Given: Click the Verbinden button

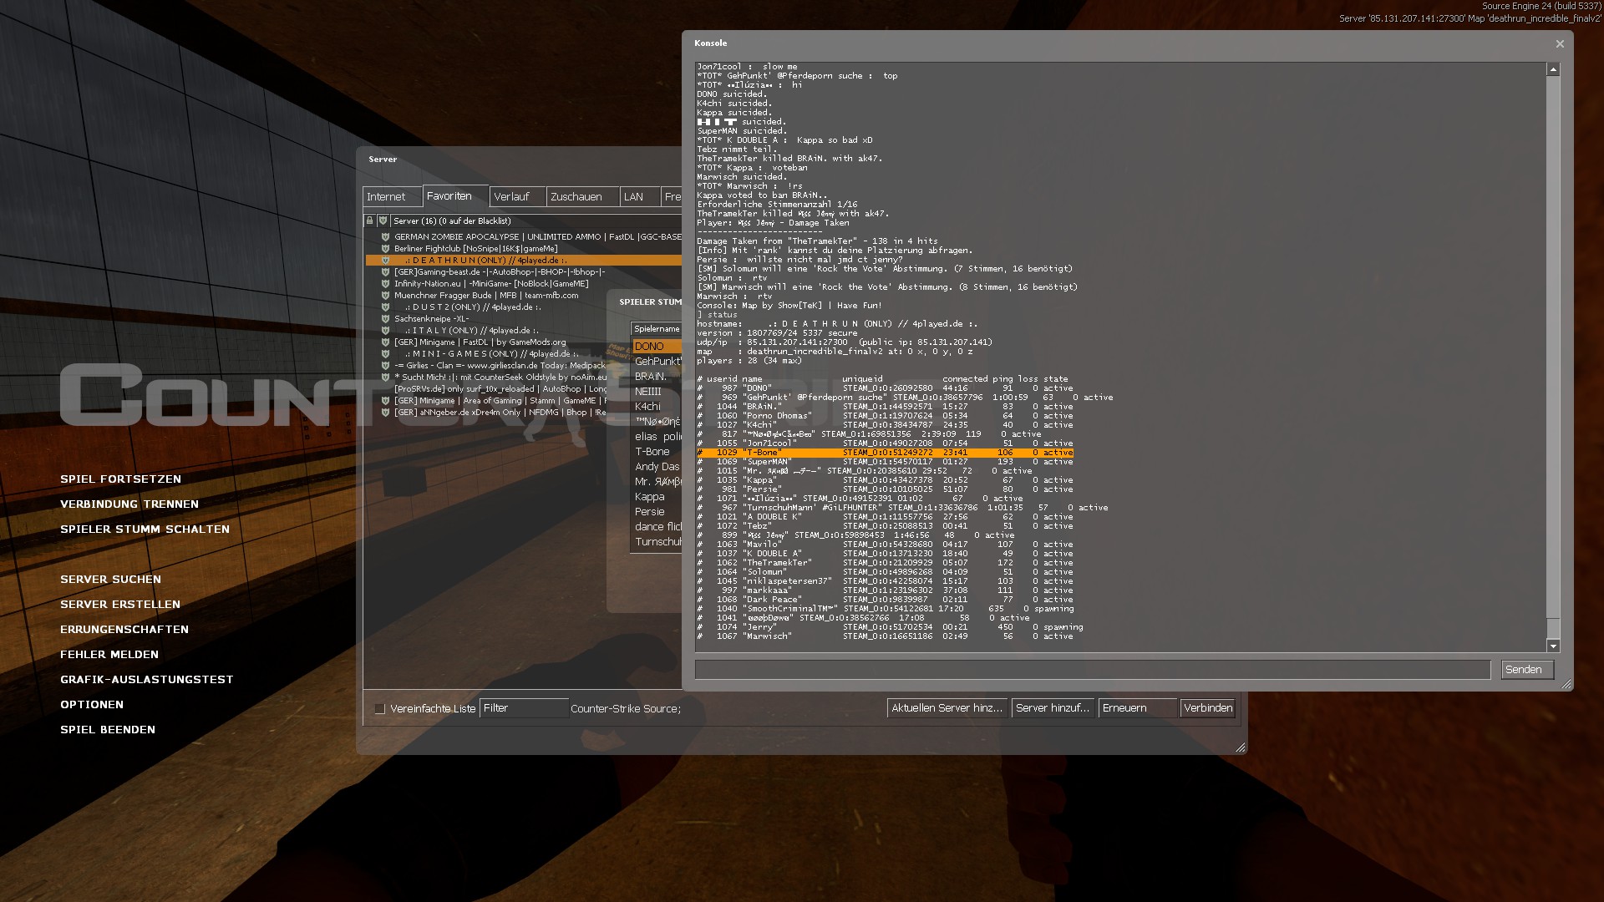Looking at the screenshot, I should click(x=1207, y=708).
